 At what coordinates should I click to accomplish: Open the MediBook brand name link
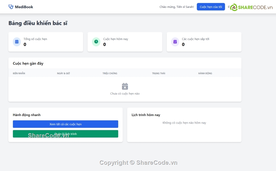click(x=24, y=7)
